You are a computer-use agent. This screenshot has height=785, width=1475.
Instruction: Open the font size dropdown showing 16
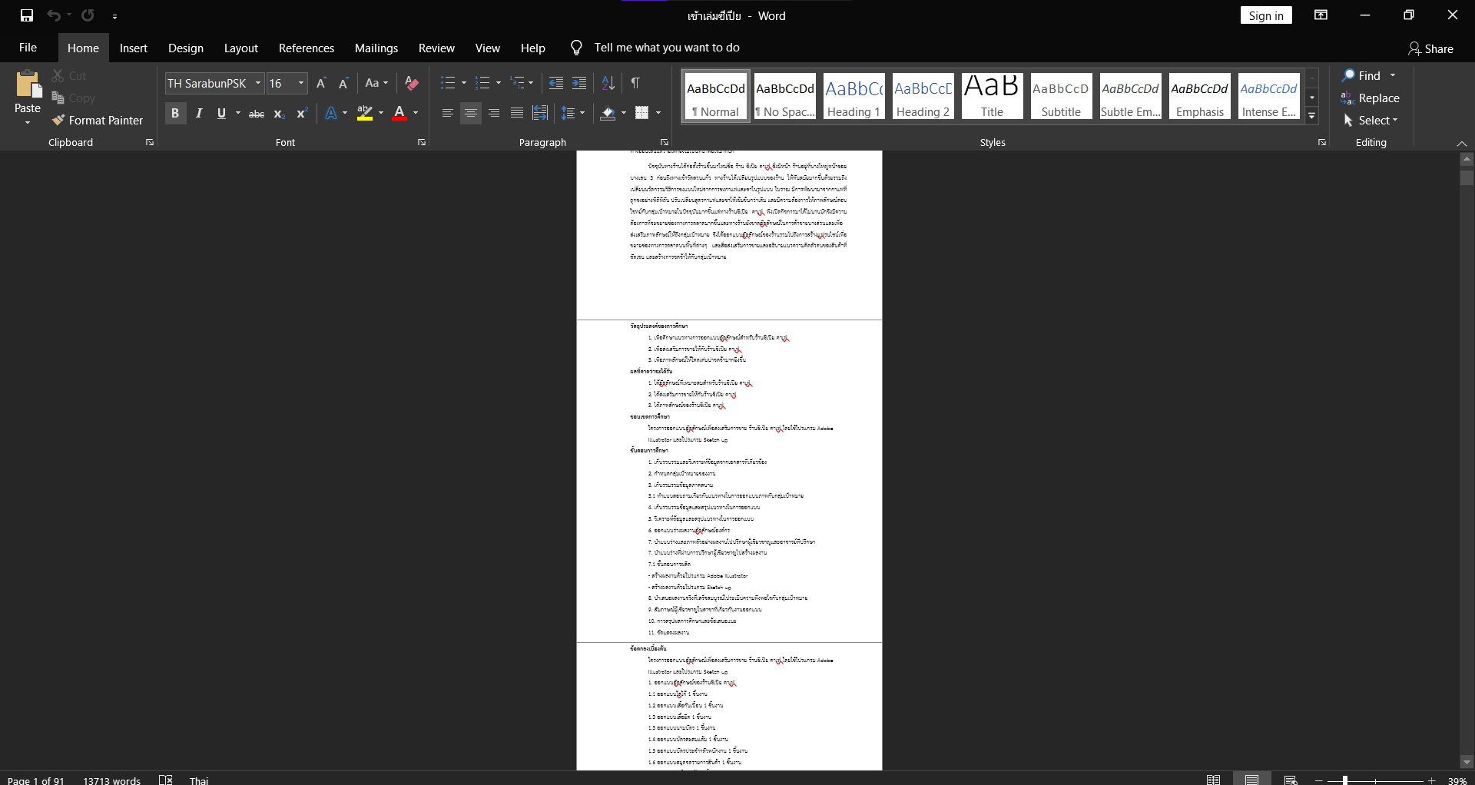point(301,83)
